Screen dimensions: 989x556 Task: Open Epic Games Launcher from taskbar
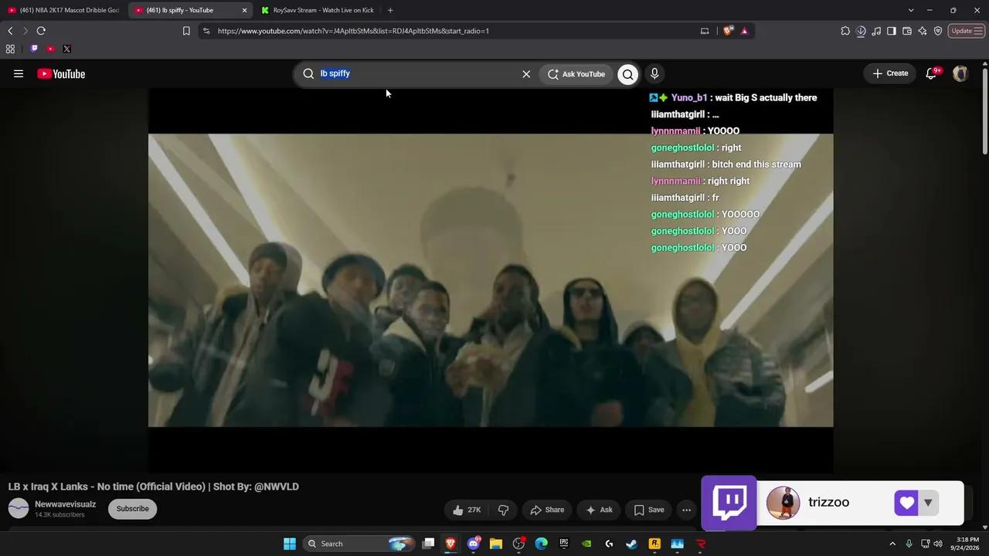pyautogui.click(x=564, y=544)
